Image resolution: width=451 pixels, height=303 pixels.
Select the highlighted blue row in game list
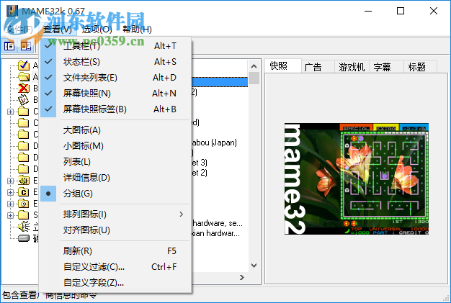click(220, 82)
